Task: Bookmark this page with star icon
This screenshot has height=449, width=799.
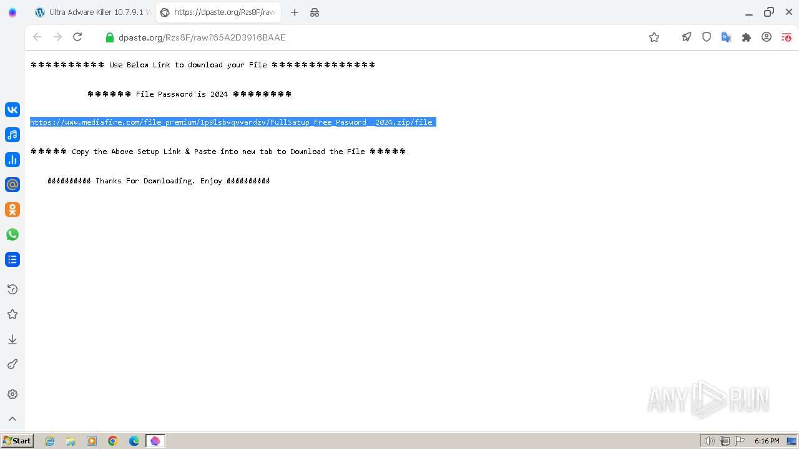Action: pyautogui.click(x=654, y=37)
